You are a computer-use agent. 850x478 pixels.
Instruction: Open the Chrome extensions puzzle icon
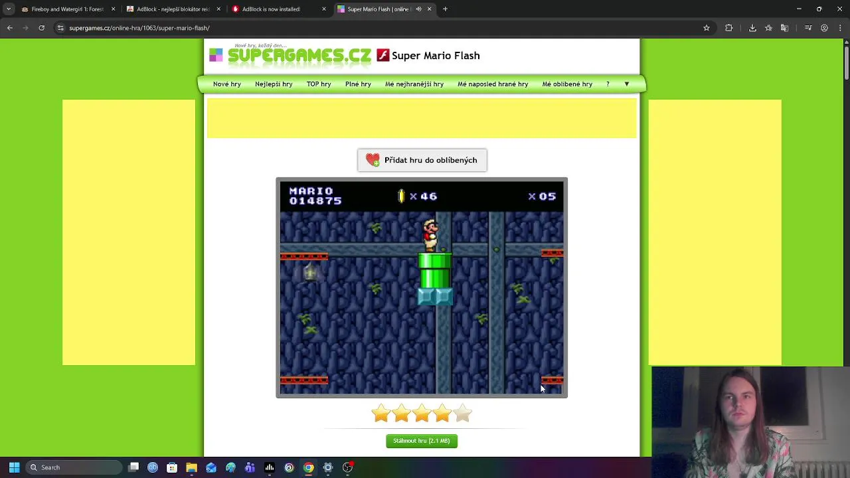coord(729,28)
